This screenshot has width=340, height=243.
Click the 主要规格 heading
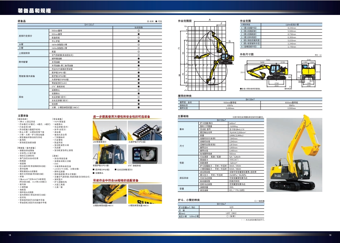(x=183, y=116)
